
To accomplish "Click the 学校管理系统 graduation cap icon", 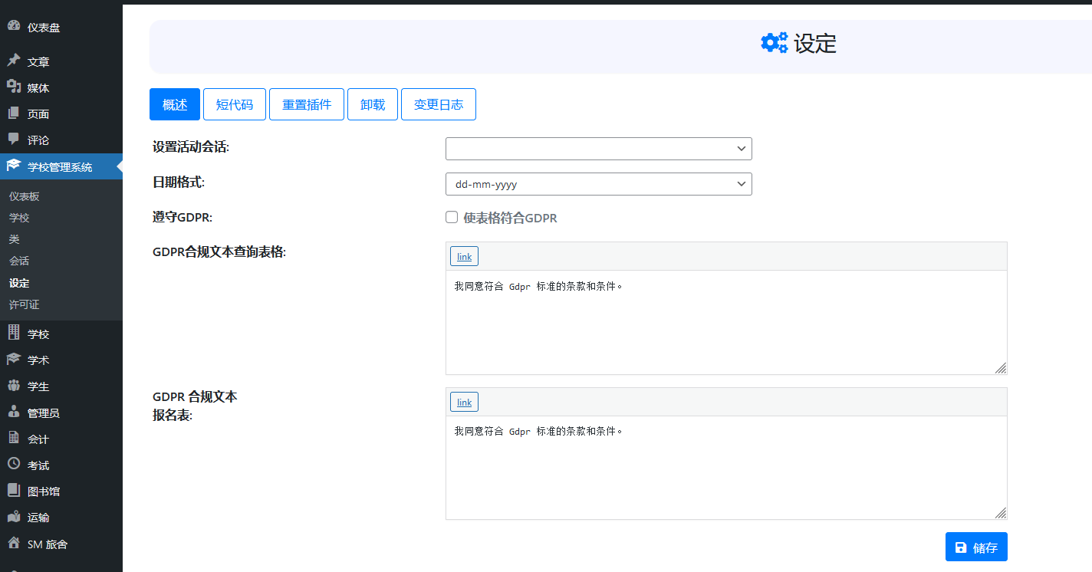I will [14, 166].
